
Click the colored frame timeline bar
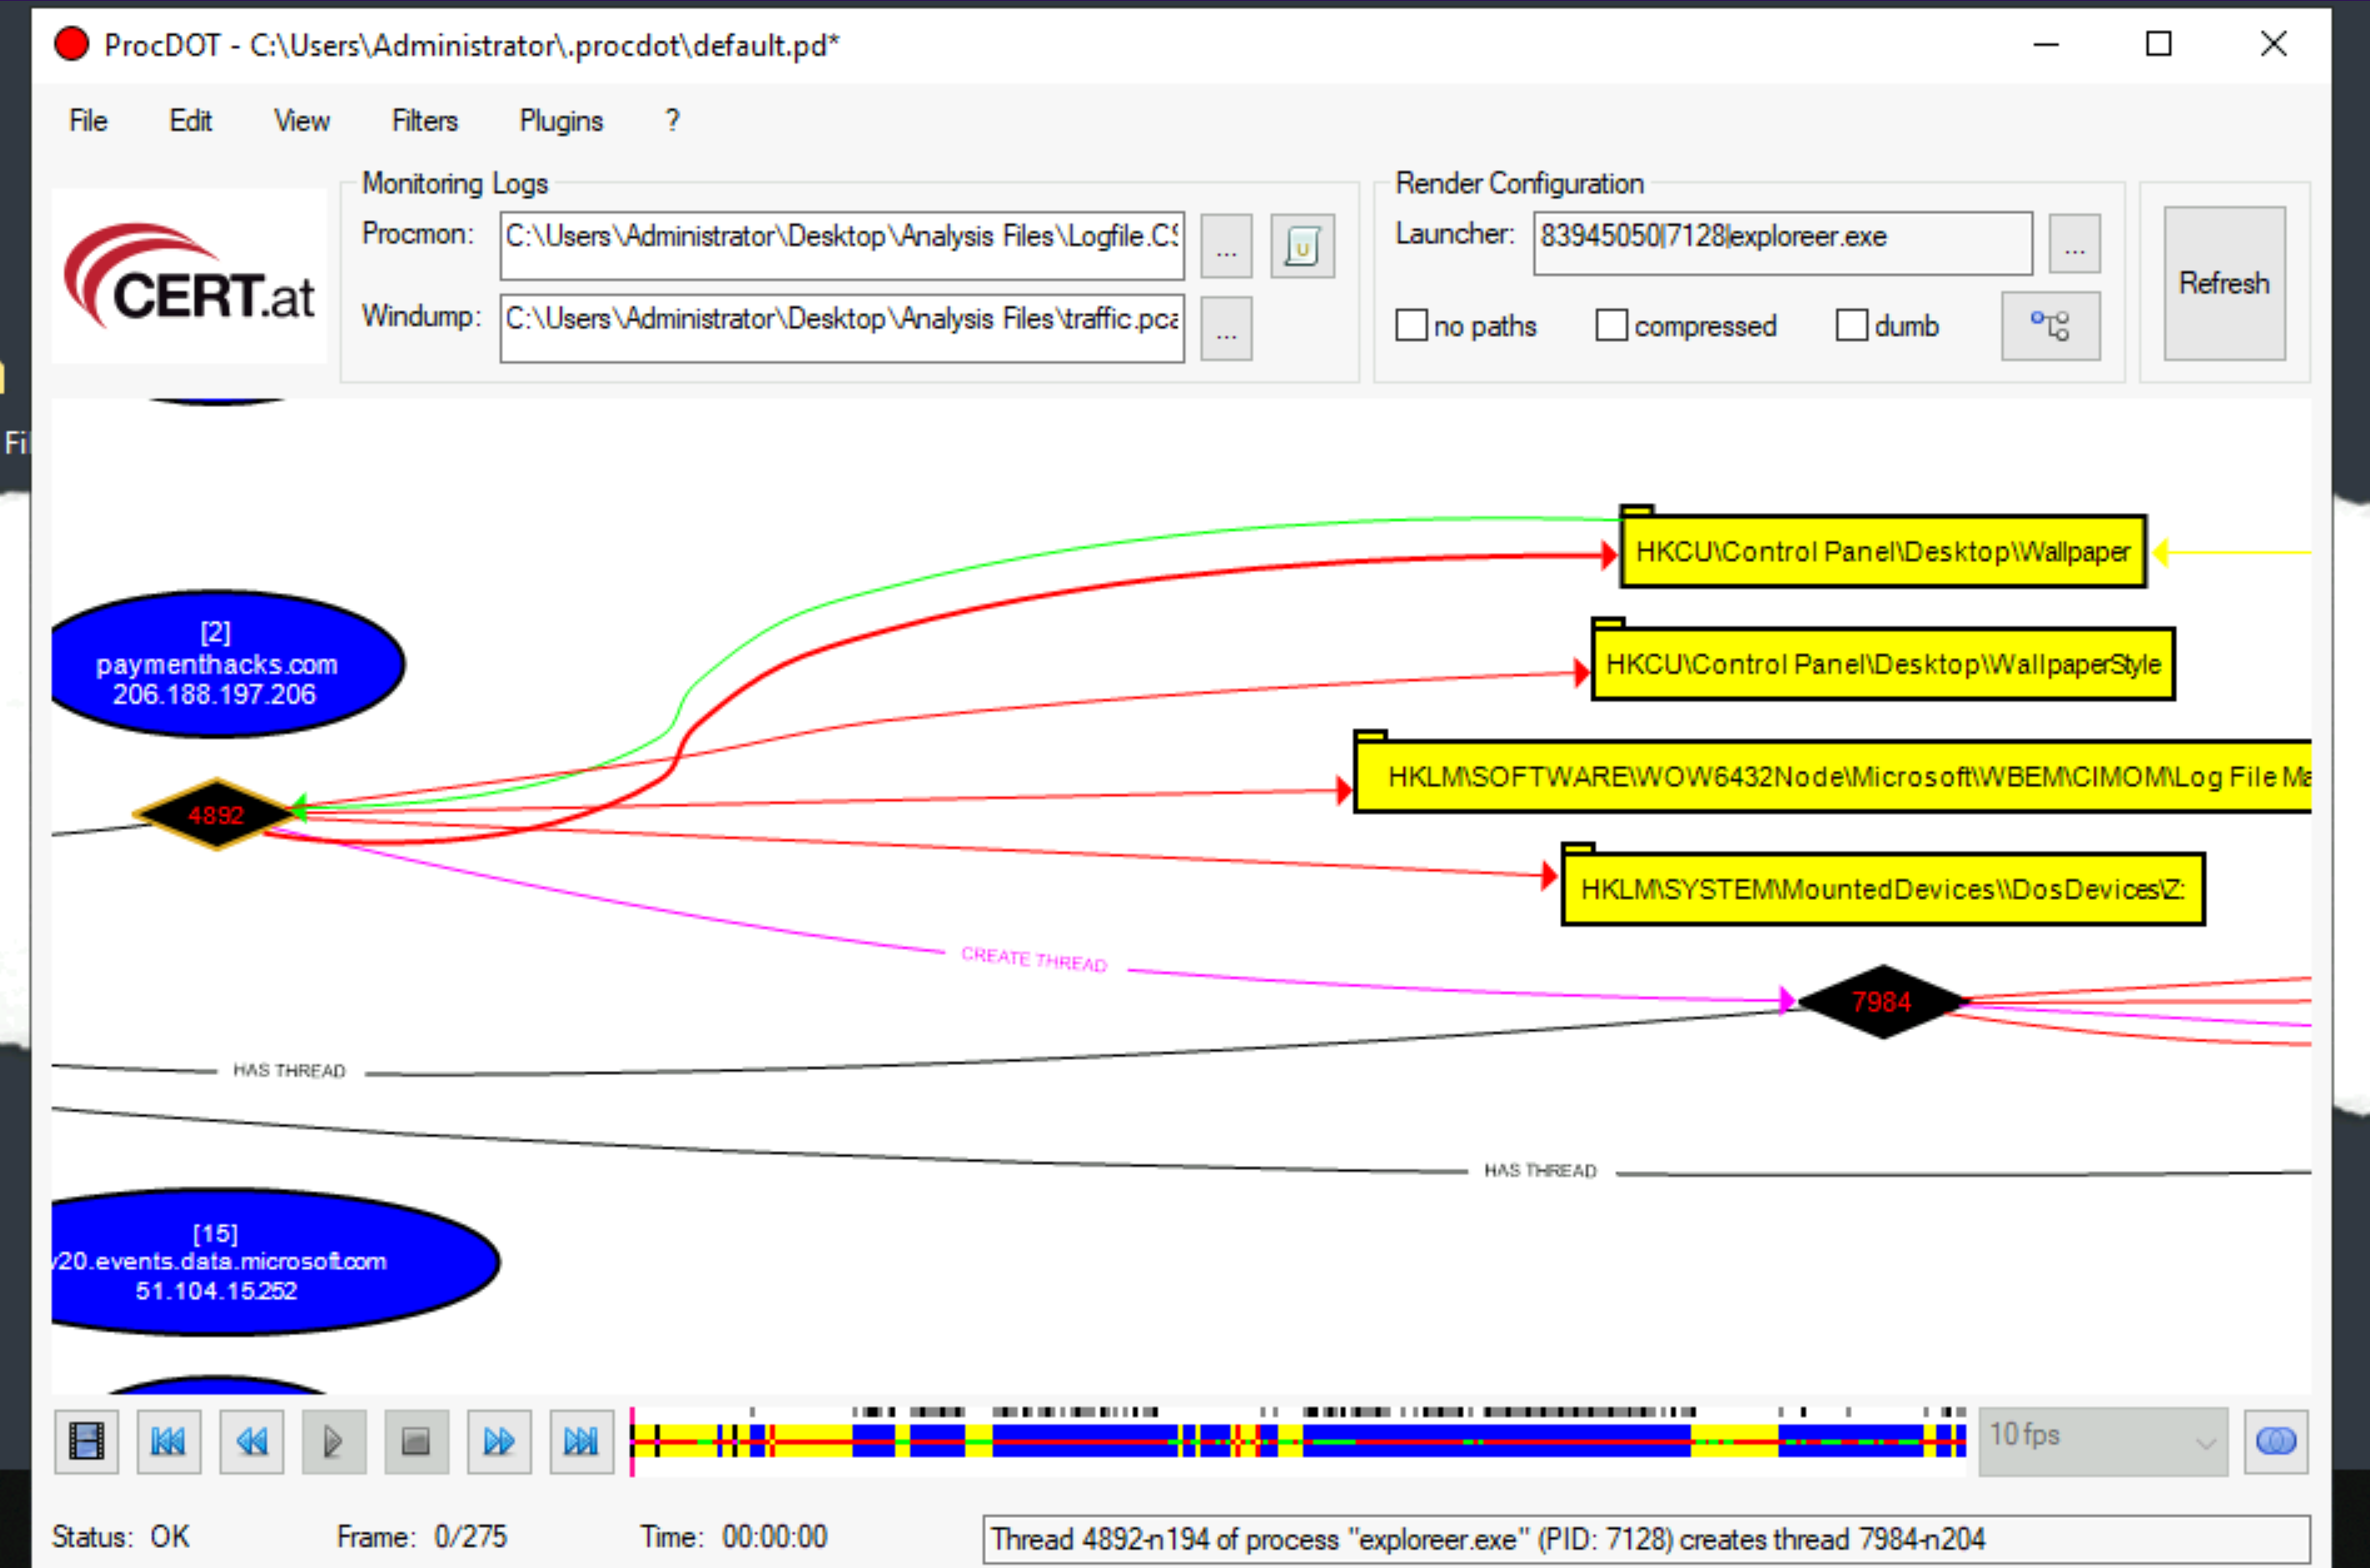(1297, 1441)
